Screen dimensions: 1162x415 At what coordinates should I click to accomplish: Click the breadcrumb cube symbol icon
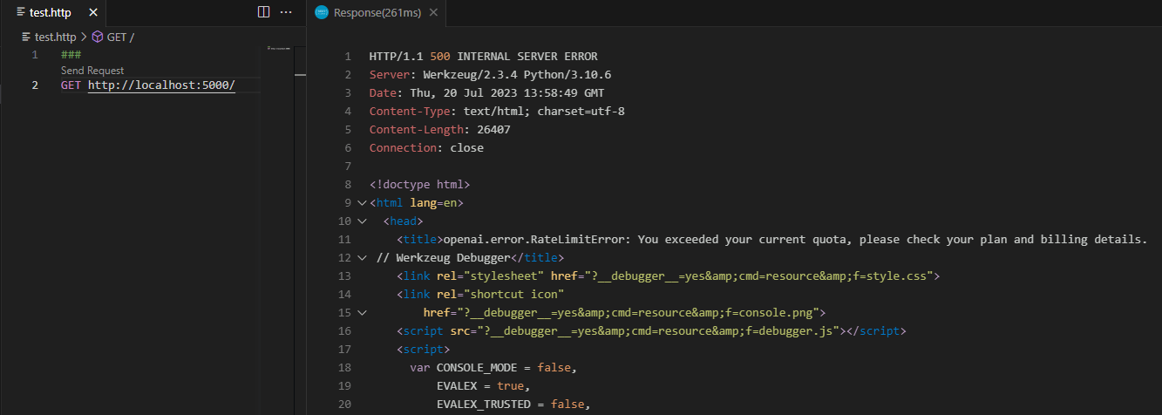[98, 37]
